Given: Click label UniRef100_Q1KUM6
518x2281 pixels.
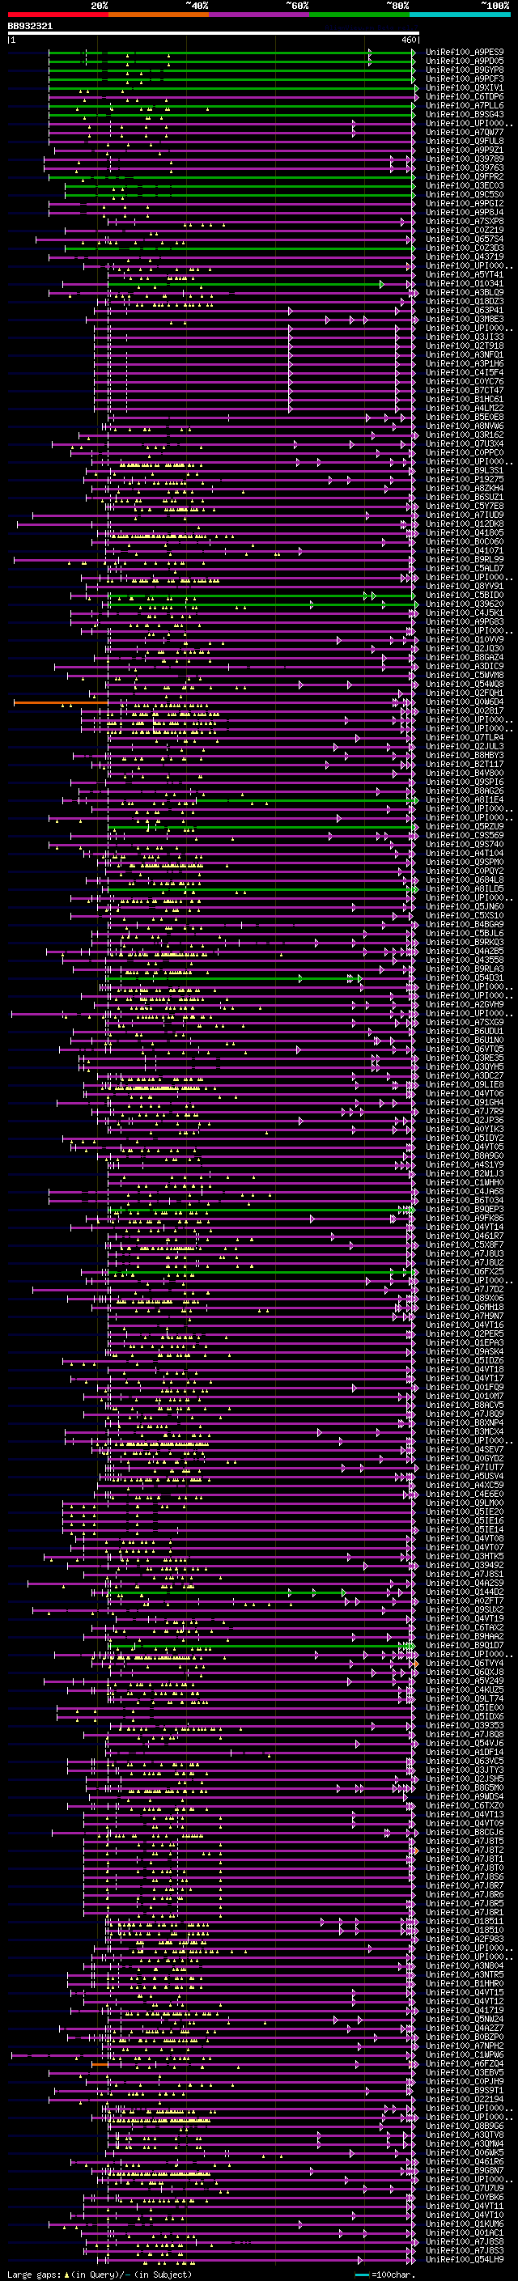Looking at the screenshot, I should (x=465, y=2224).
